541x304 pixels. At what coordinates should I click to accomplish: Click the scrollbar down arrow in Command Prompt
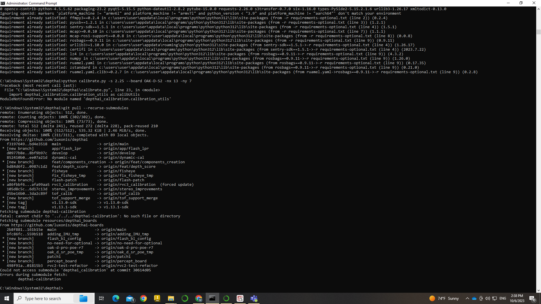[x=538, y=290]
